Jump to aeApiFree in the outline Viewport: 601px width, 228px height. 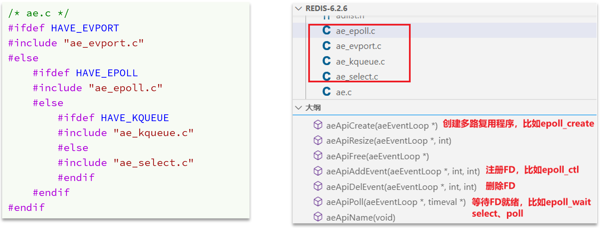[x=377, y=156]
